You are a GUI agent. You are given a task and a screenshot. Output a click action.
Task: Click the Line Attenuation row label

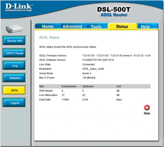coord(48,95)
